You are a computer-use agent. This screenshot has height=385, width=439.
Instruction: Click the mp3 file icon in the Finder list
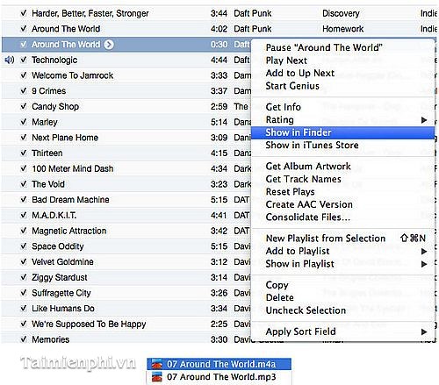157,377
